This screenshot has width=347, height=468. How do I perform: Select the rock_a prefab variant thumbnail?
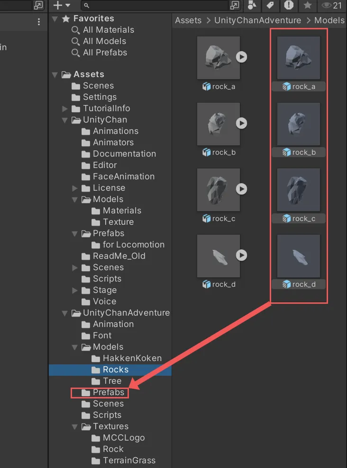point(299,58)
